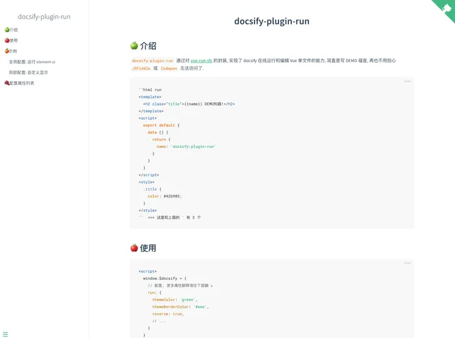Click the .title { selector line
Screen dimensions: 455x338
(152, 189)
